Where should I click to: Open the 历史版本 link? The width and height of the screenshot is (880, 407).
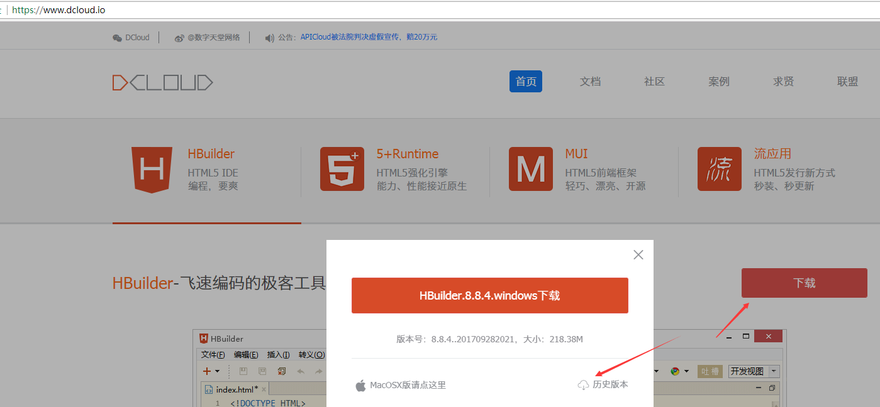(610, 384)
